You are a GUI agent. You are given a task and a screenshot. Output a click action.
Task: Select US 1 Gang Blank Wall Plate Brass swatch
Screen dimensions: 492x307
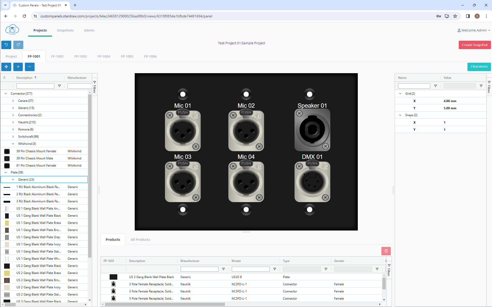pos(7,223)
